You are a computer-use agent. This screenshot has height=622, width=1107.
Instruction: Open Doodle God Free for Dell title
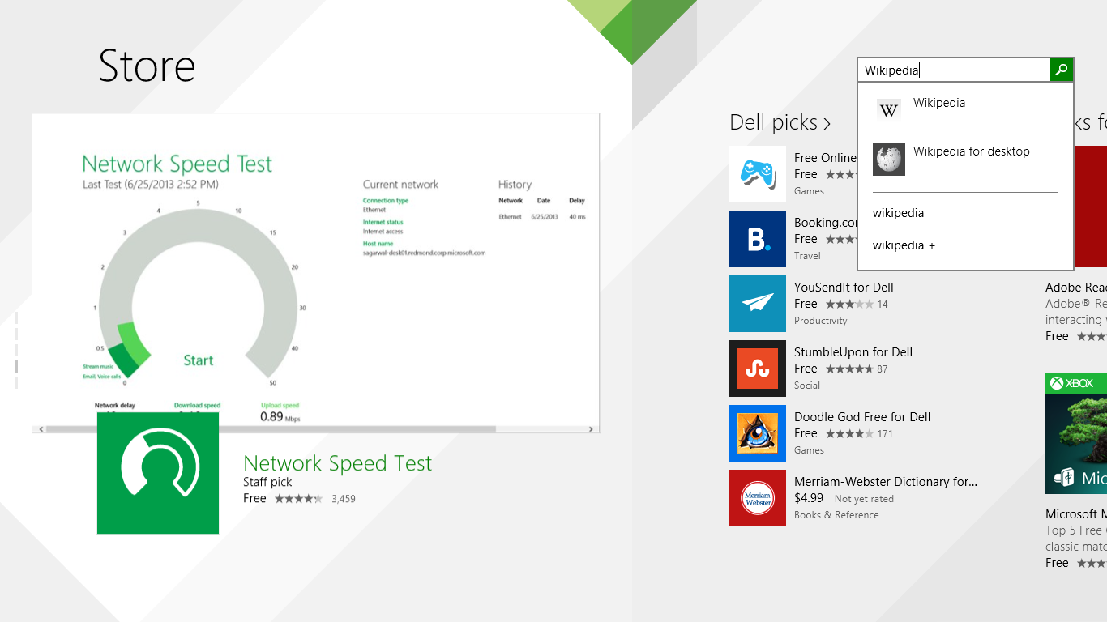[x=862, y=417]
